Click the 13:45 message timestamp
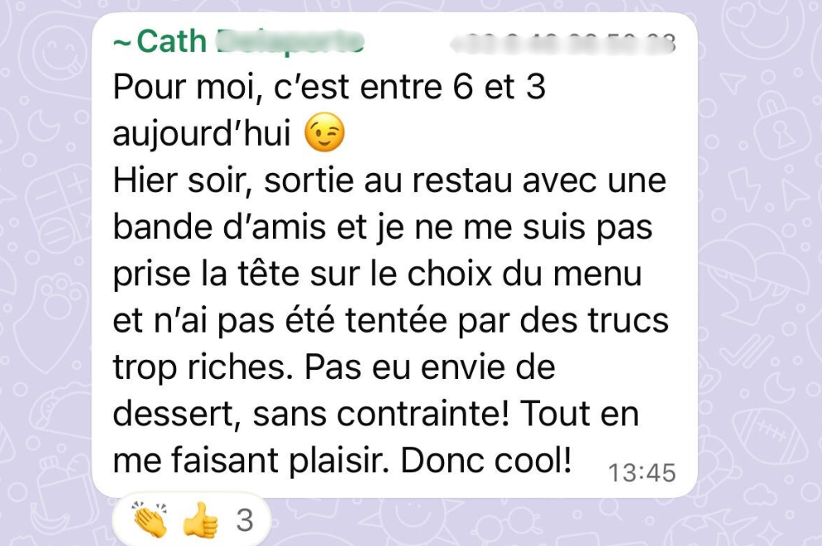The height and width of the screenshot is (546, 822). click(642, 473)
